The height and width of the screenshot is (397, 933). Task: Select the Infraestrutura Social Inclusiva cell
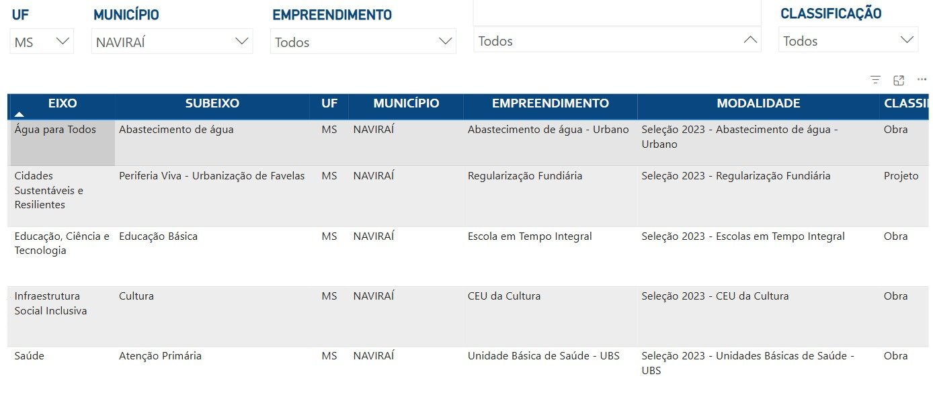[x=50, y=303]
